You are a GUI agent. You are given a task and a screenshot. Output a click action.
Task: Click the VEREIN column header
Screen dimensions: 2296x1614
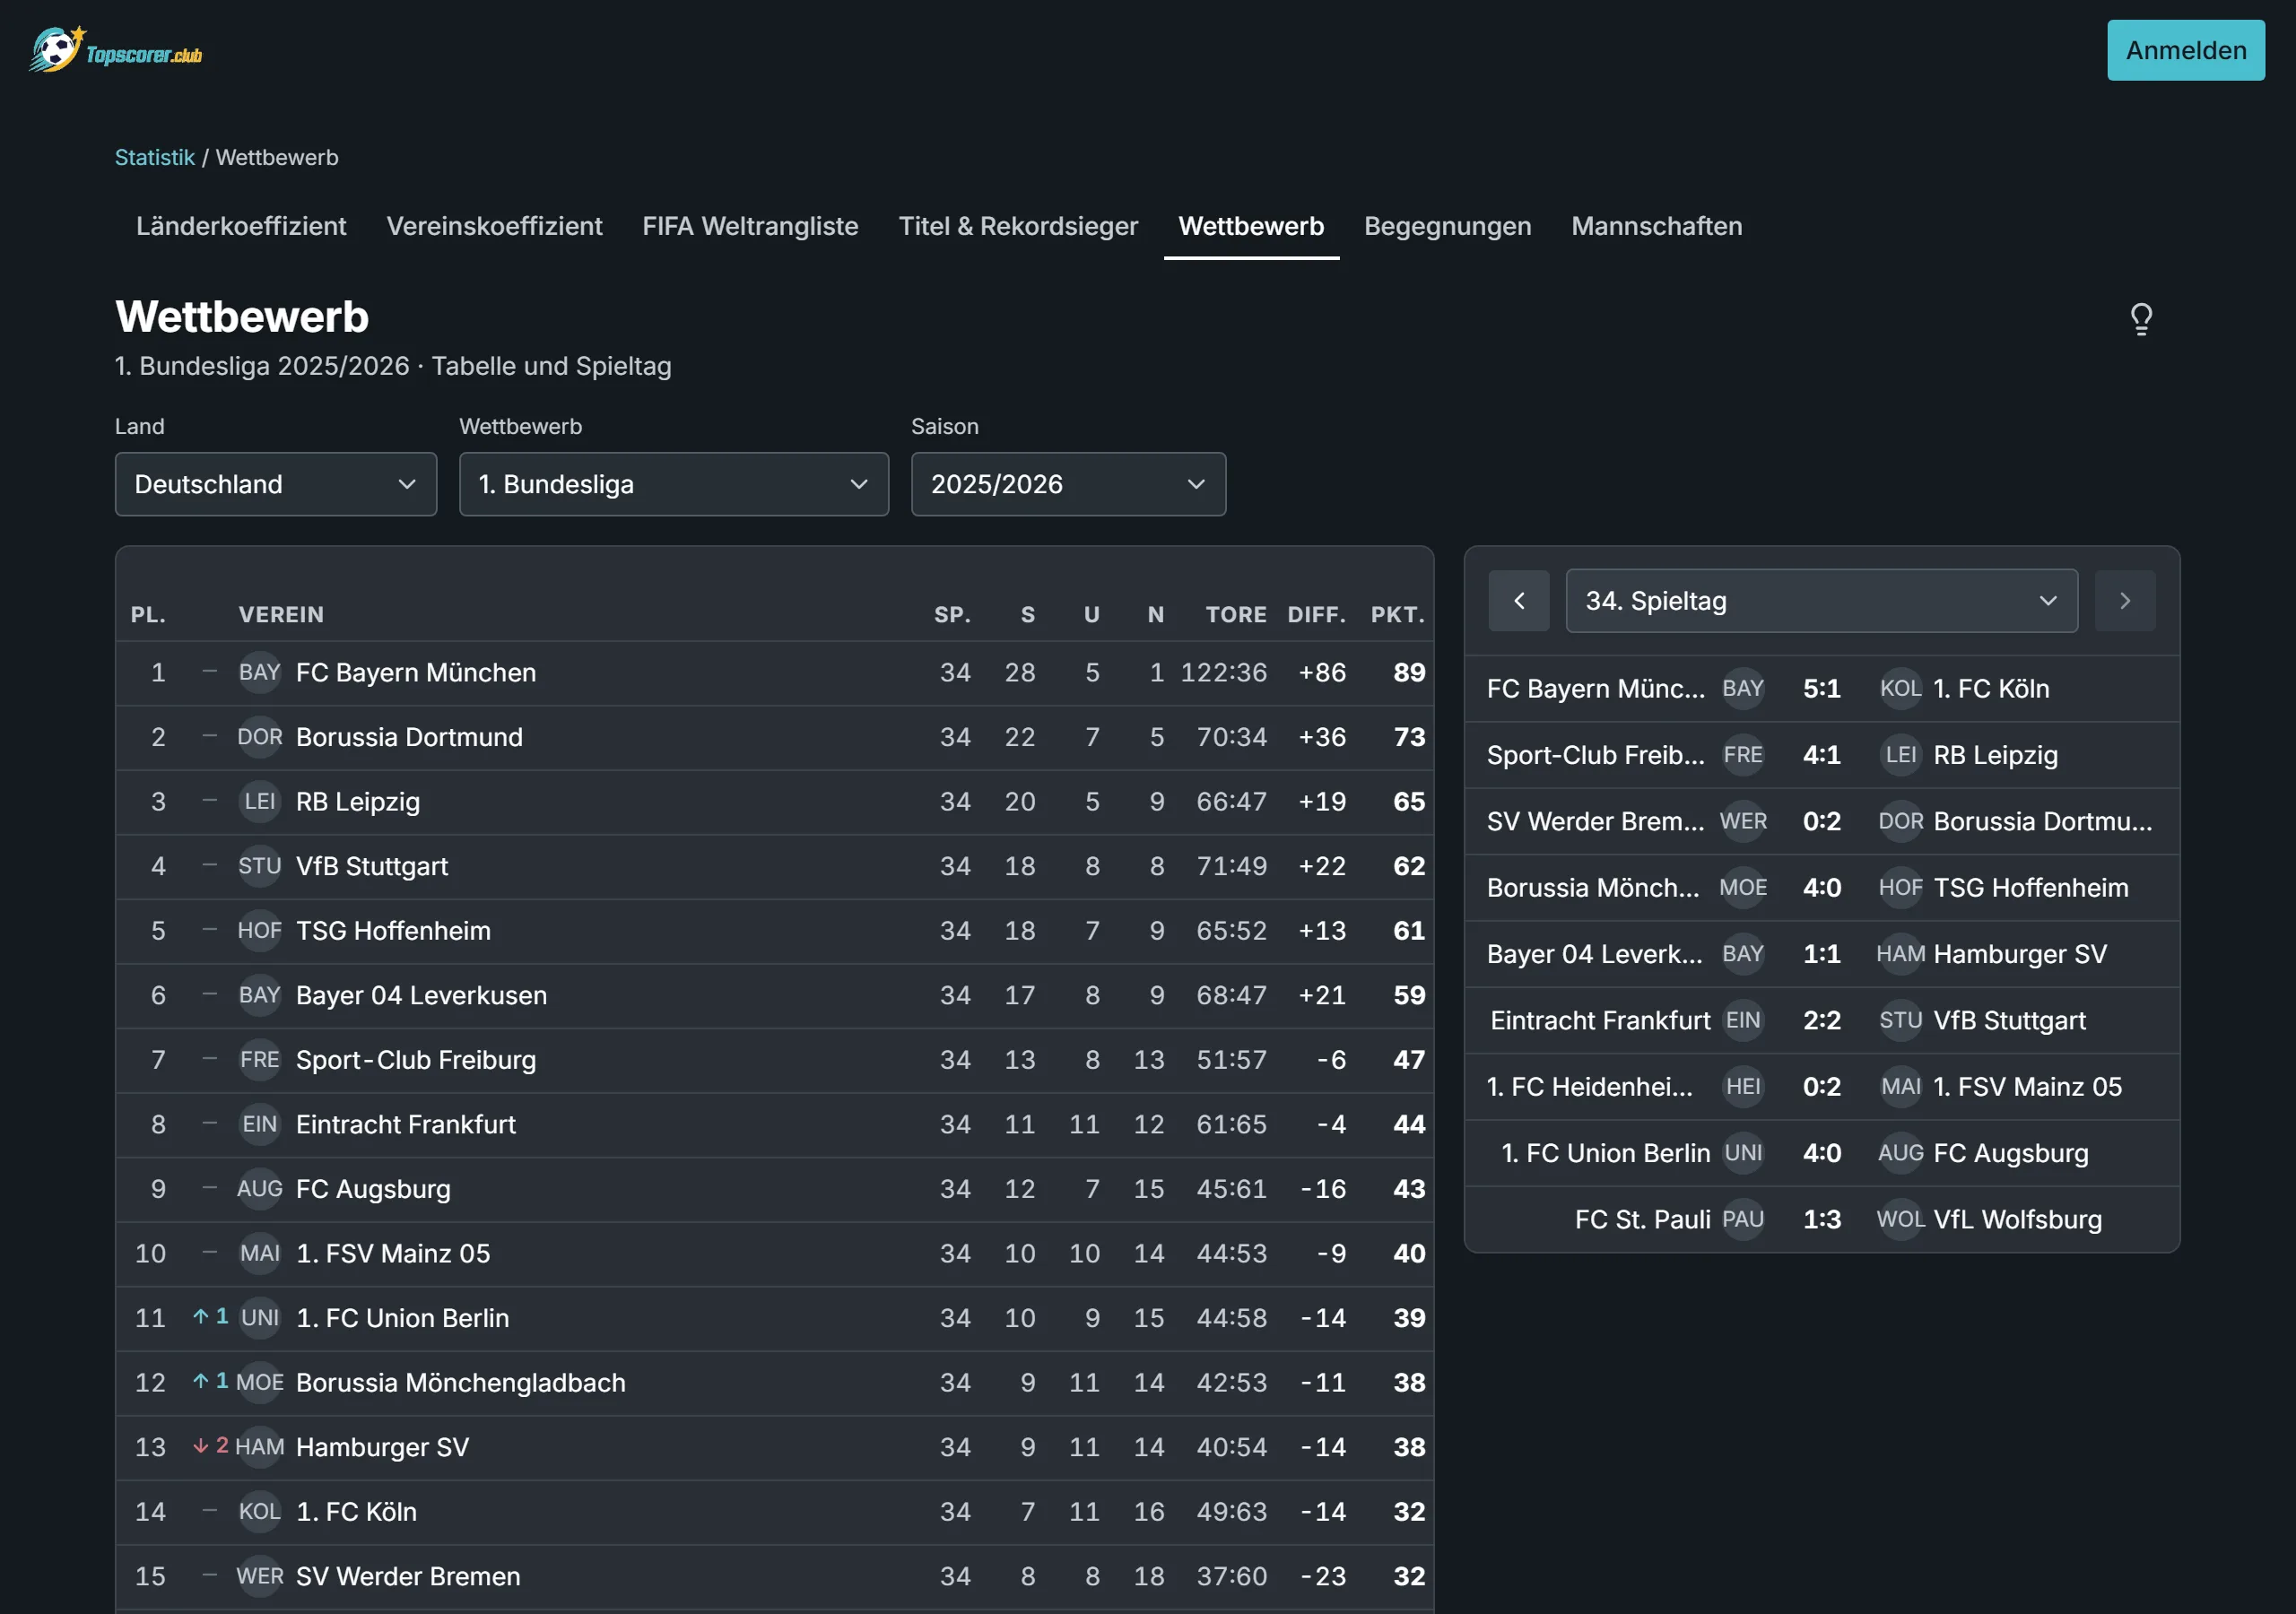(x=281, y=615)
